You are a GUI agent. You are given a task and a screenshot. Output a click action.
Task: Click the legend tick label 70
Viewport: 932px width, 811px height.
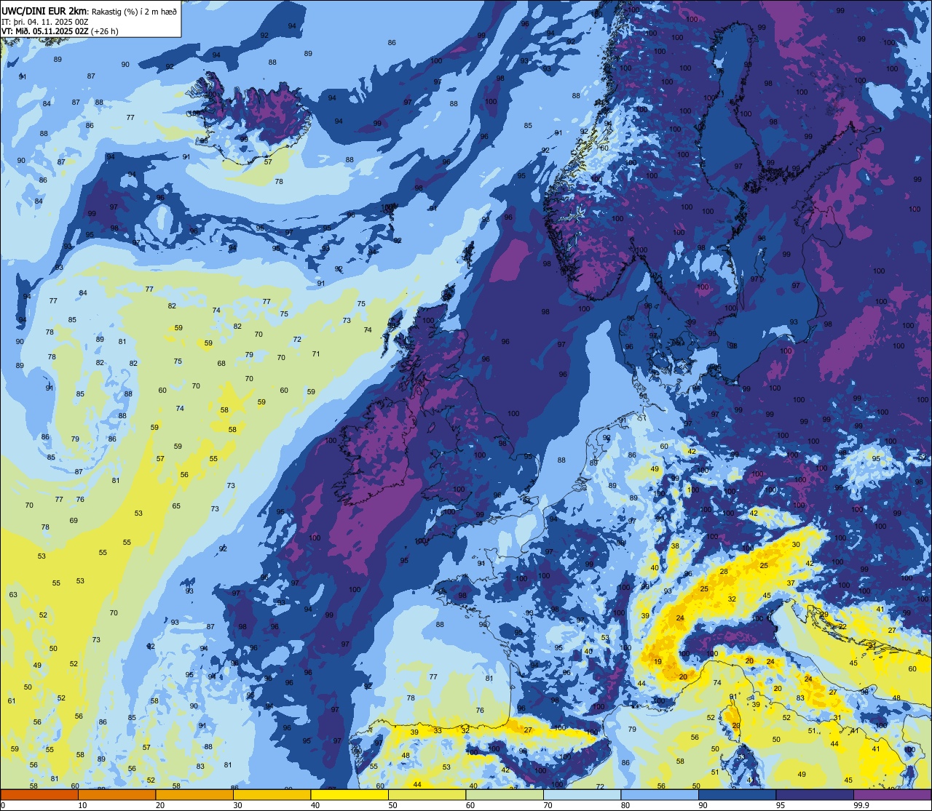pyautogui.click(x=548, y=805)
